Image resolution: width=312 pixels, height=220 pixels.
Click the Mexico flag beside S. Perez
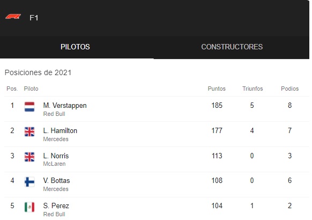(x=29, y=207)
